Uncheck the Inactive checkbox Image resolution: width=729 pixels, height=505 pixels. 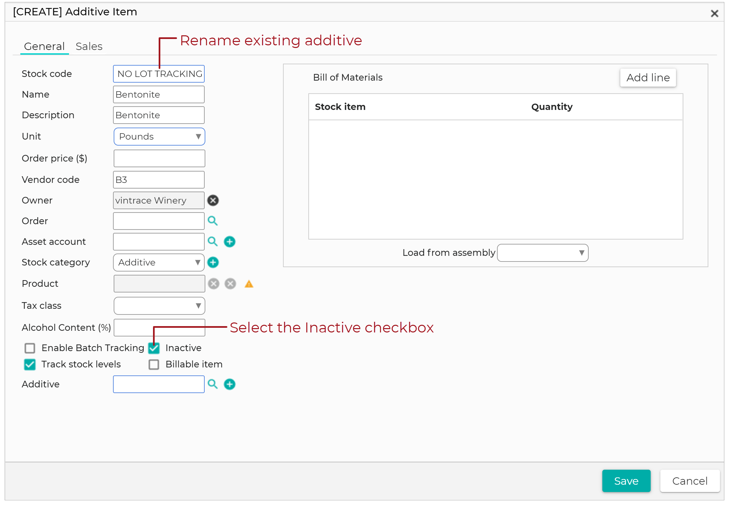point(154,348)
